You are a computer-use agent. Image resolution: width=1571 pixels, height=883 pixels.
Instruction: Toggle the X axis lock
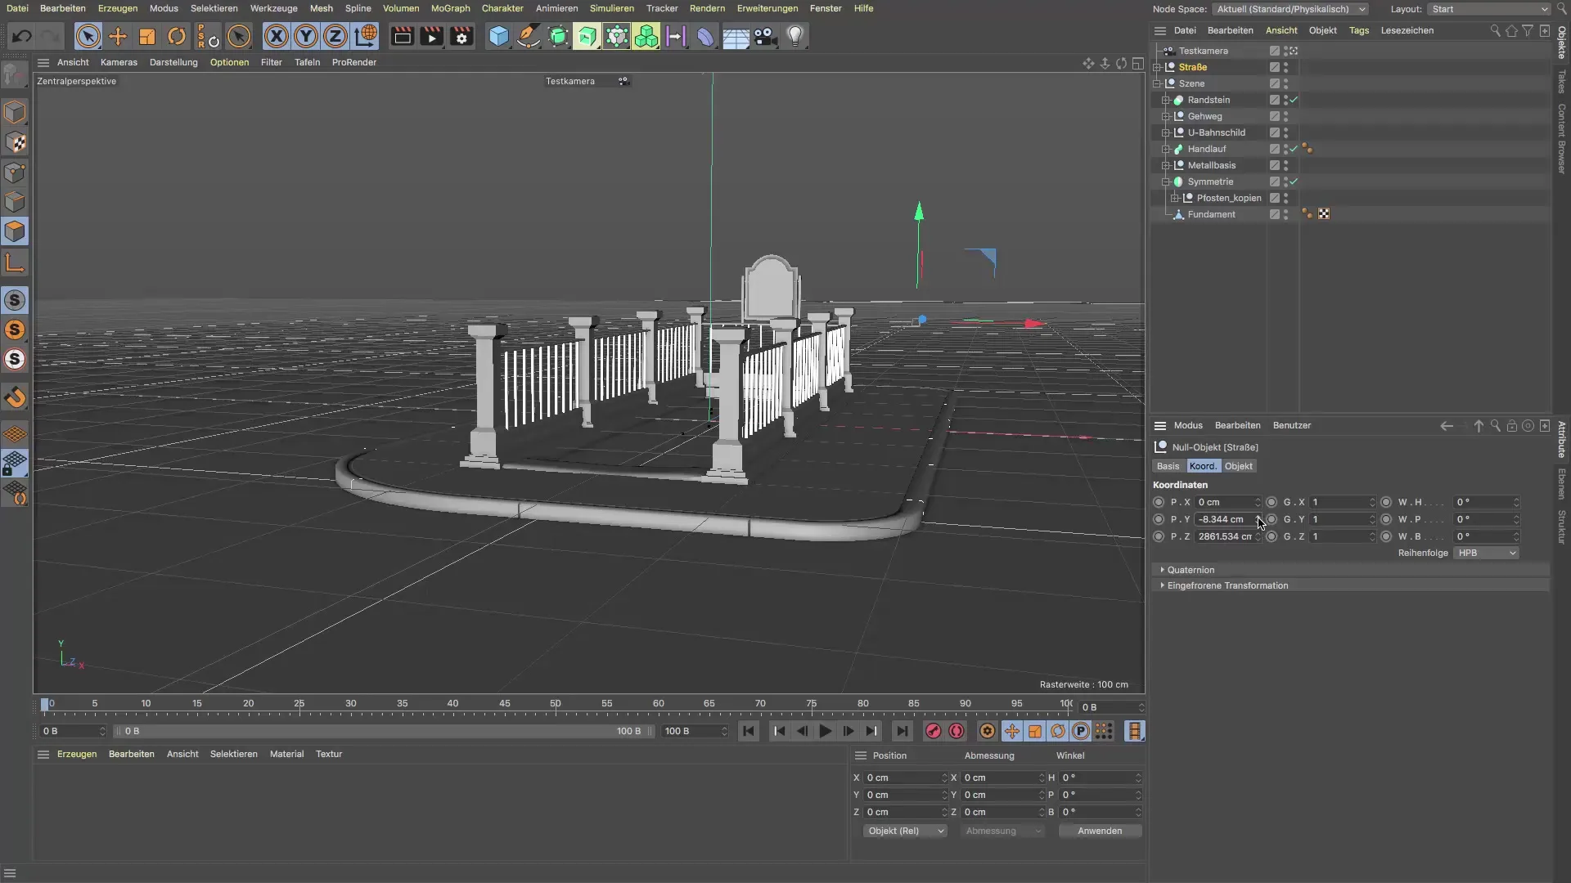click(x=277, y=37)
